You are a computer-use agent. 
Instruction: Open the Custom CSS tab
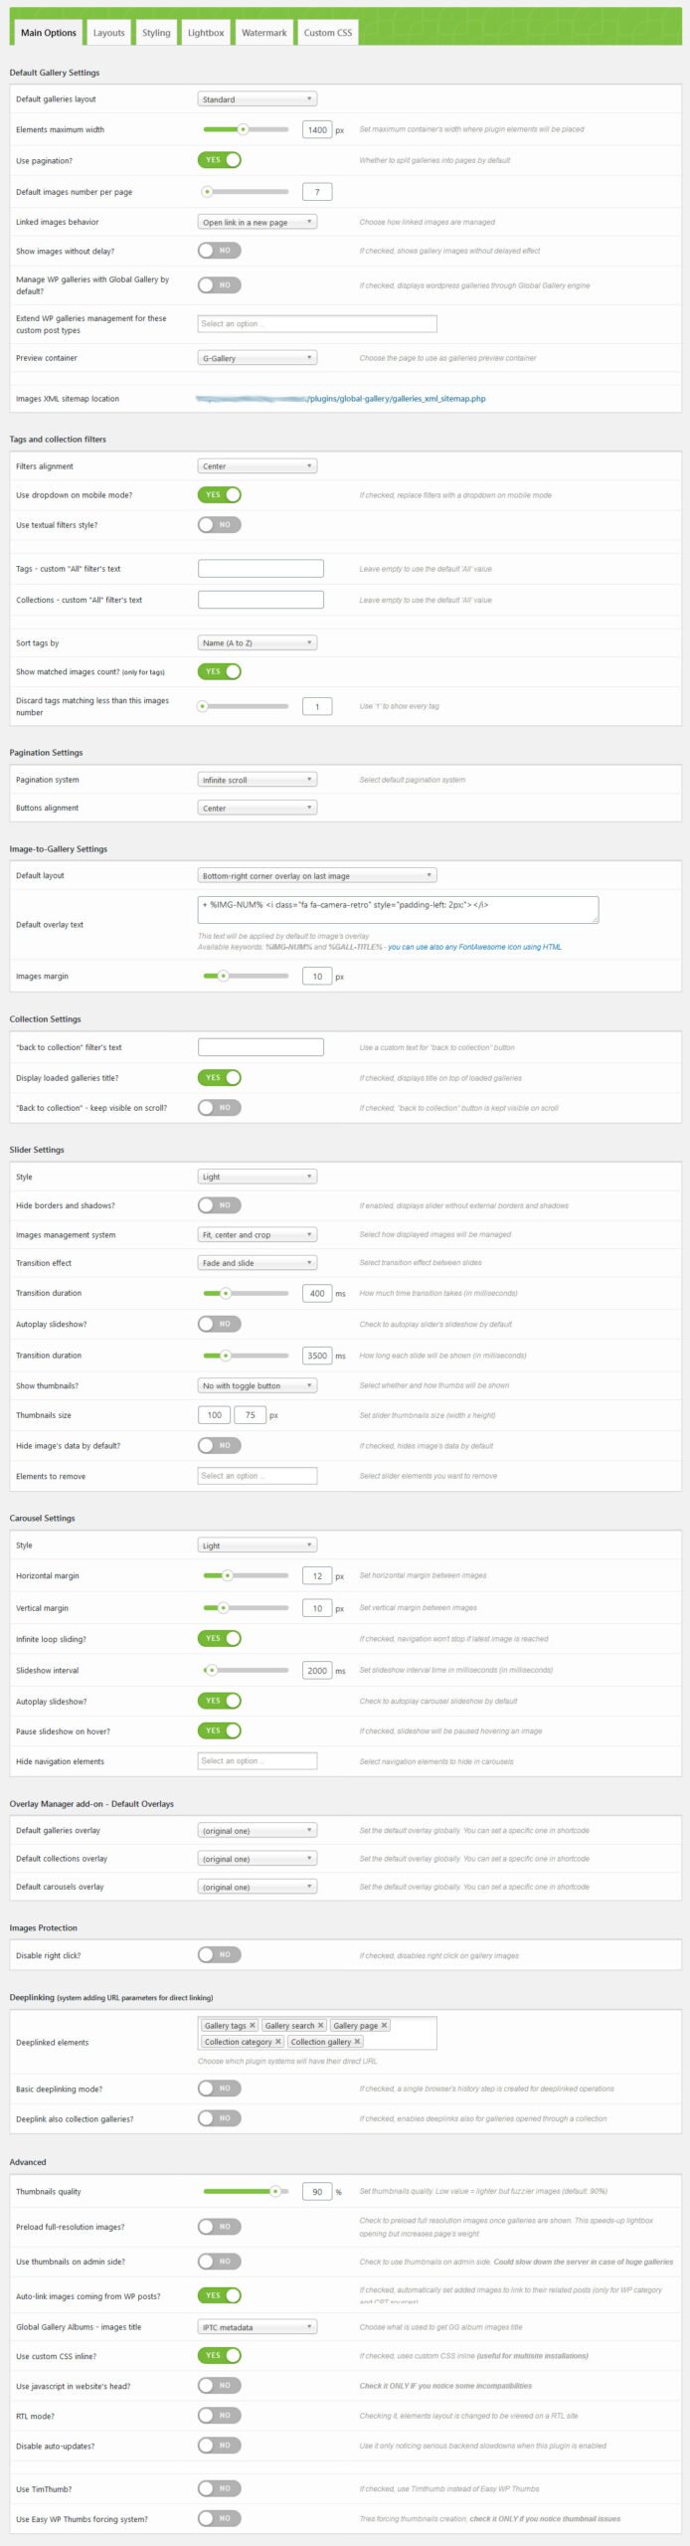click(x=328, y=33)
